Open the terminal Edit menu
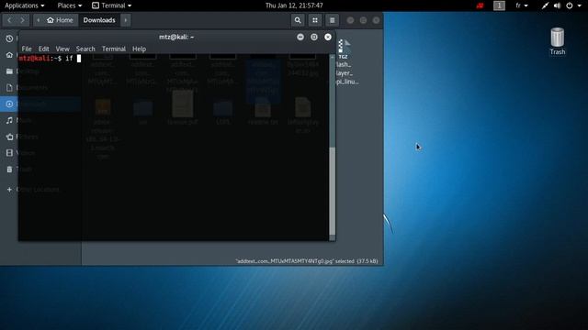Viewport: 588px width, 330px height. pos(43,49)
